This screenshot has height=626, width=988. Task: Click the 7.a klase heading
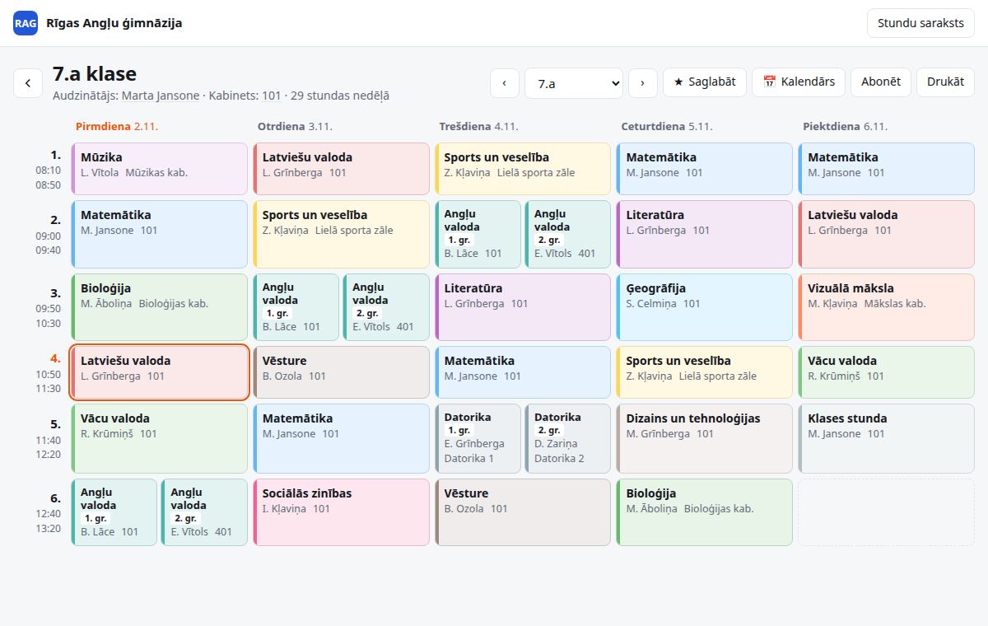point(95,74)
